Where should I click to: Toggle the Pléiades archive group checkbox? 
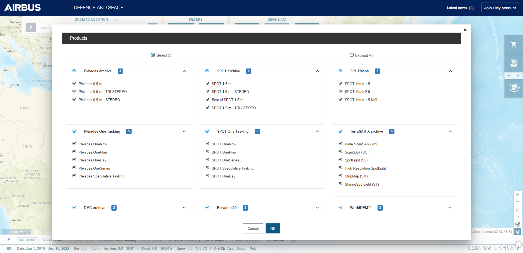74,71
